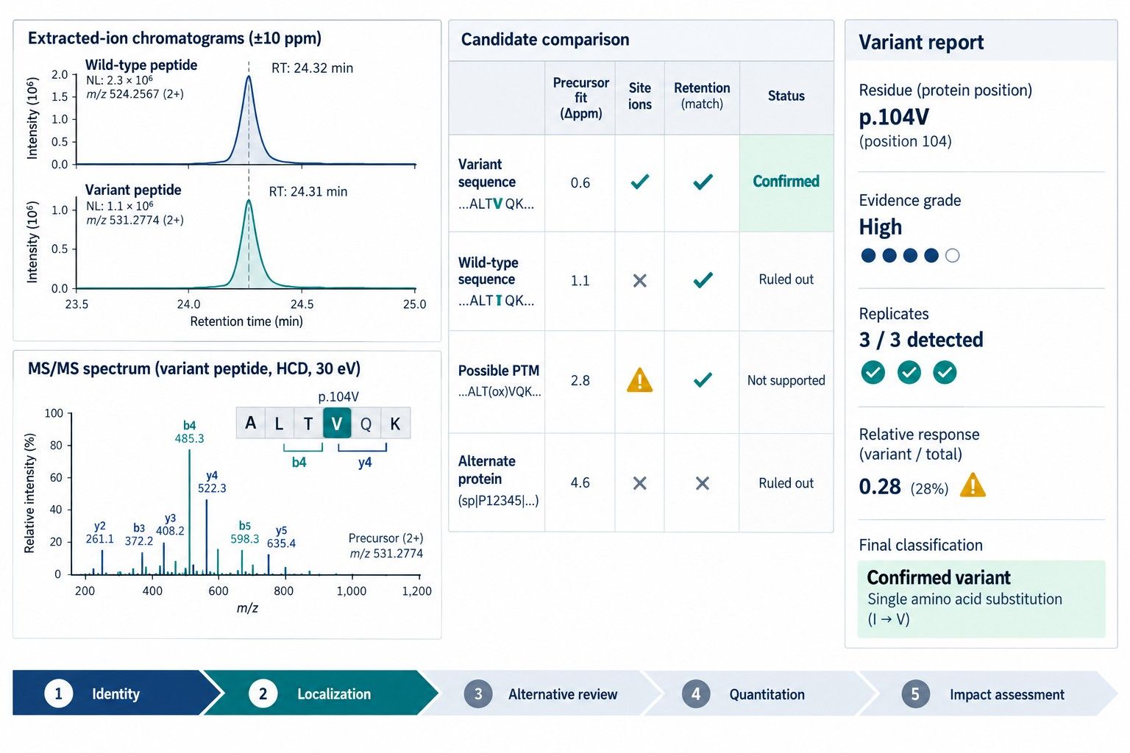
Task: Click the Retention checkmark in Wild-type sequence row
Action: [703, 279]
